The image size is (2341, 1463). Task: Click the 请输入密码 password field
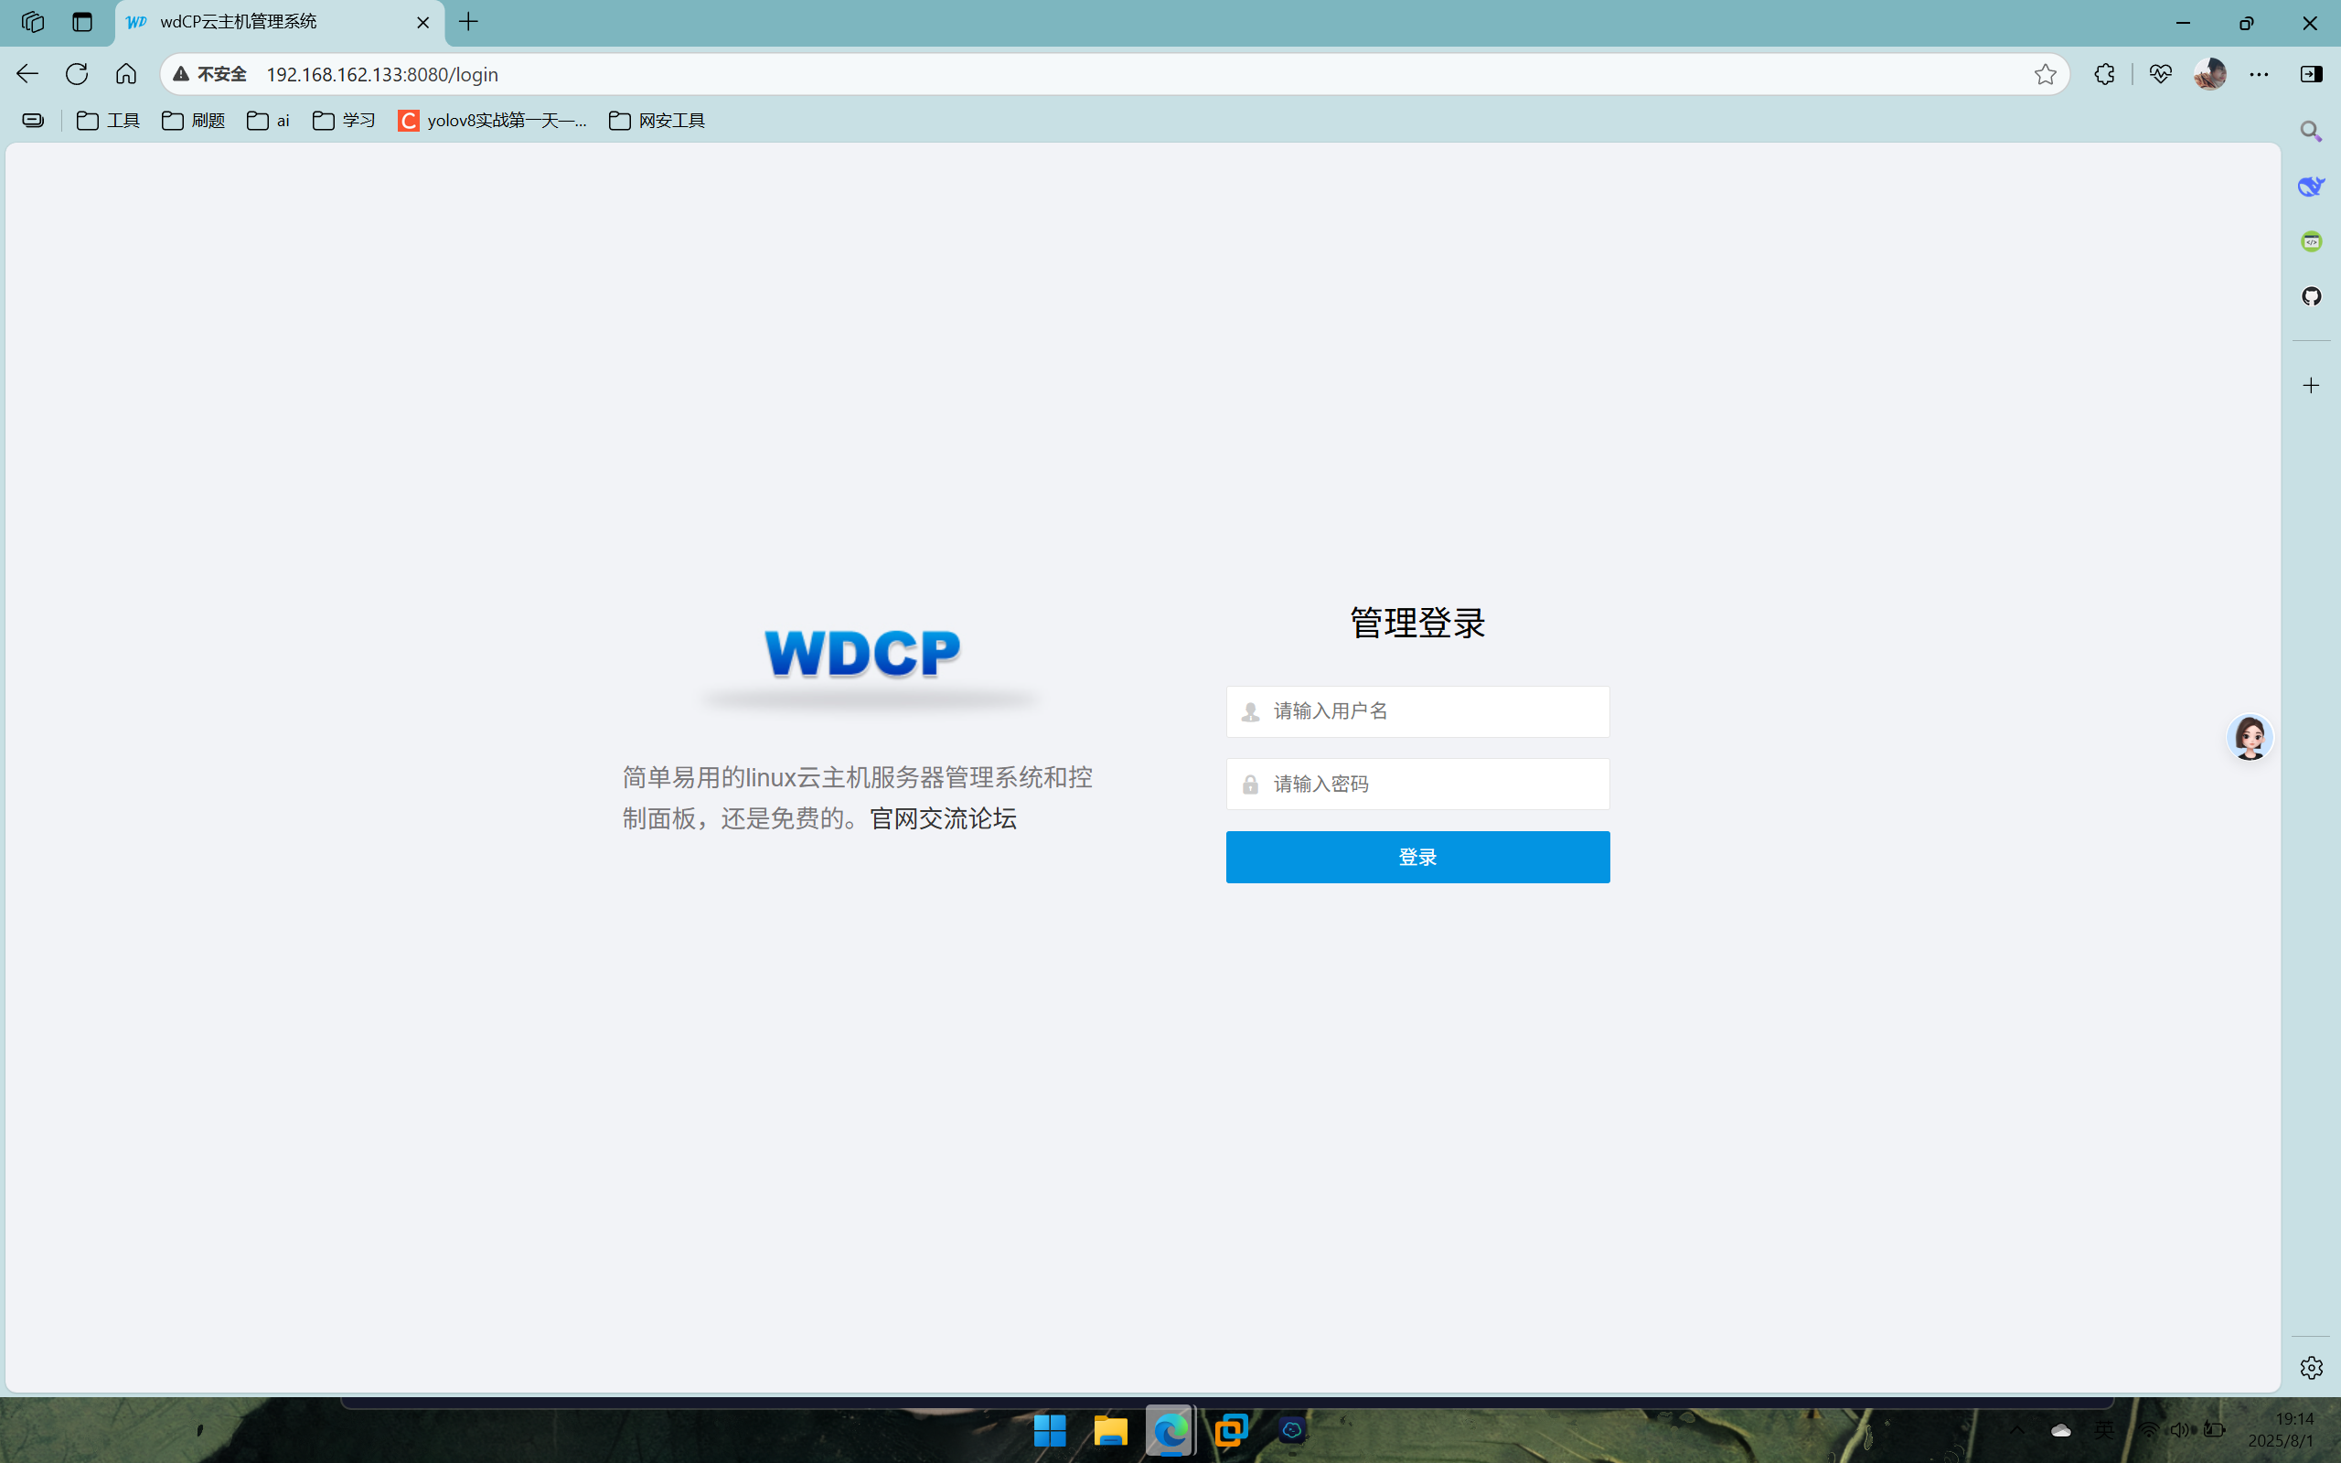click(1416, 784)
